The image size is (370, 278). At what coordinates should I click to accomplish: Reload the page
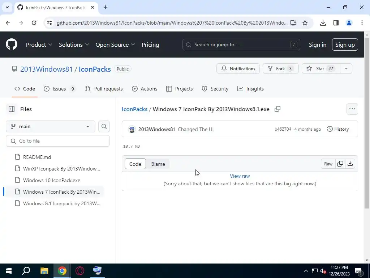(34, 23)
